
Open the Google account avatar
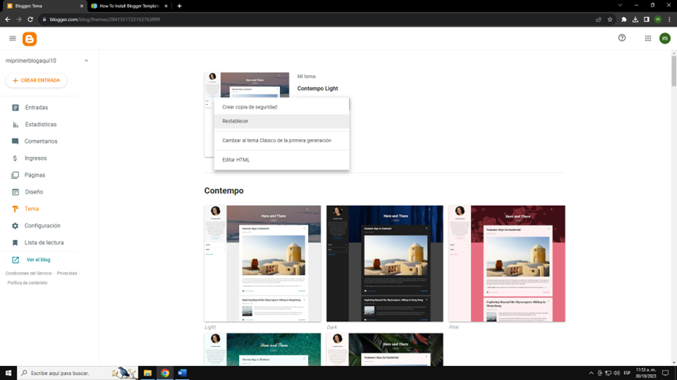click(665, 38)
